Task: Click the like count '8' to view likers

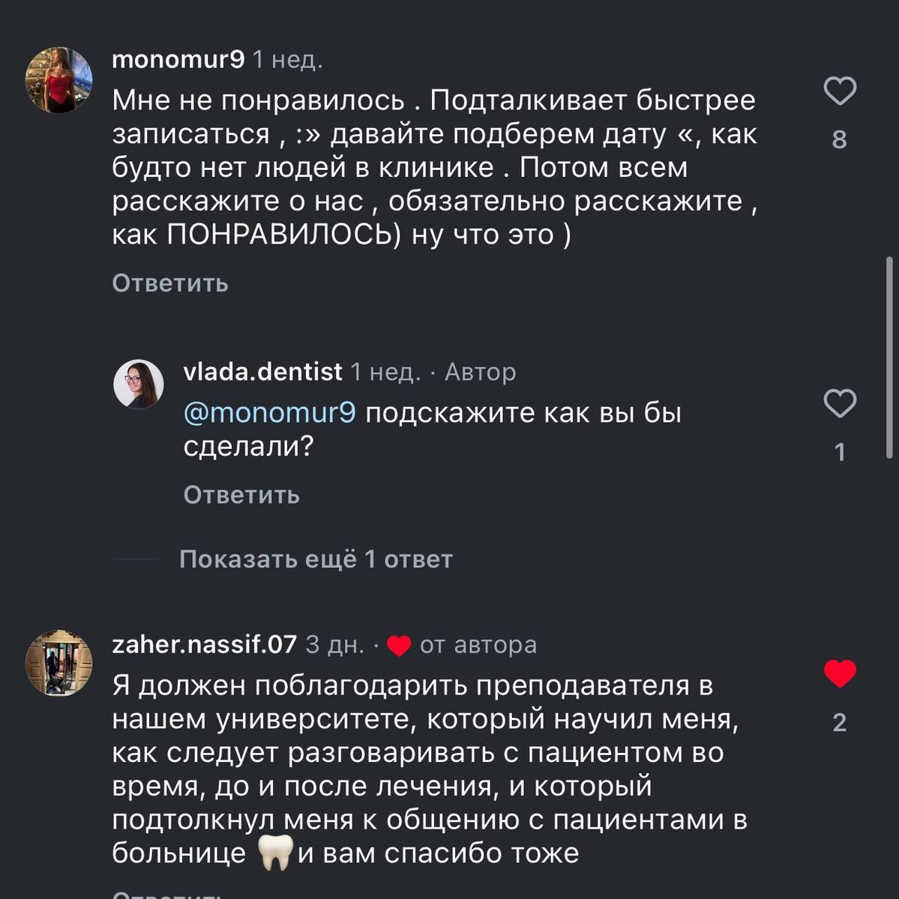Action: pos(839,139)
